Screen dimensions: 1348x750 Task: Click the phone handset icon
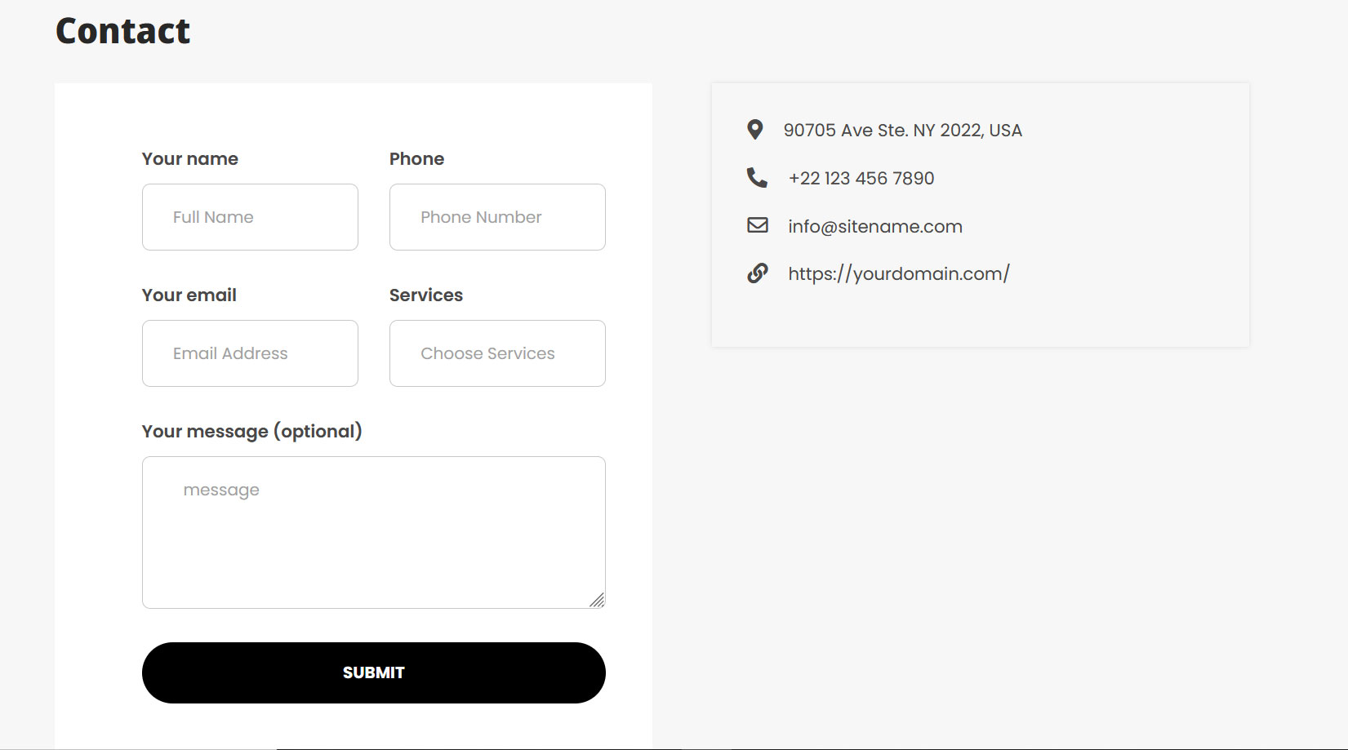pos(757,177)
